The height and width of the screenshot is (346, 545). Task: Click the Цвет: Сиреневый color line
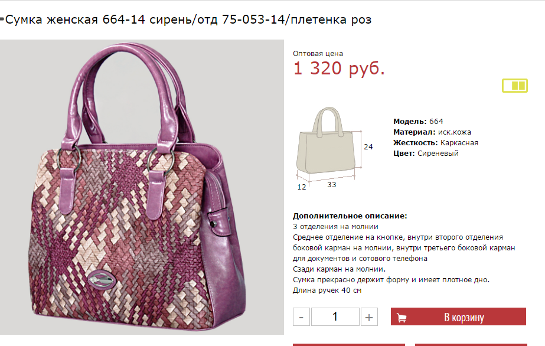tap(426, 153)
